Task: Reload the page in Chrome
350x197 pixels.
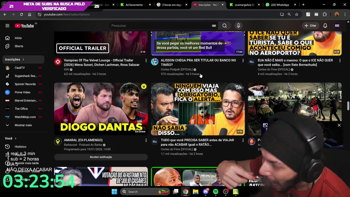Action: click(x=21, y=15)
